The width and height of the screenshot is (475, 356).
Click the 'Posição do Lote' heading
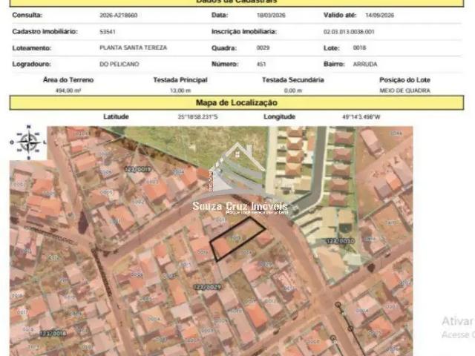[x=404, y=80]
